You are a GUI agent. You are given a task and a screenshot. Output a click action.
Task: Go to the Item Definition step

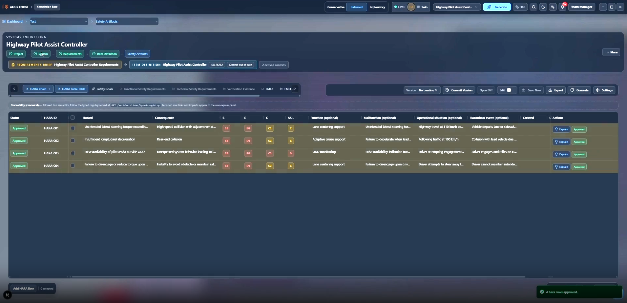click(104, 54)
